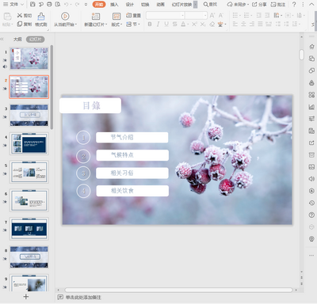Select slide 7 thumbnail

pos(29,229)
